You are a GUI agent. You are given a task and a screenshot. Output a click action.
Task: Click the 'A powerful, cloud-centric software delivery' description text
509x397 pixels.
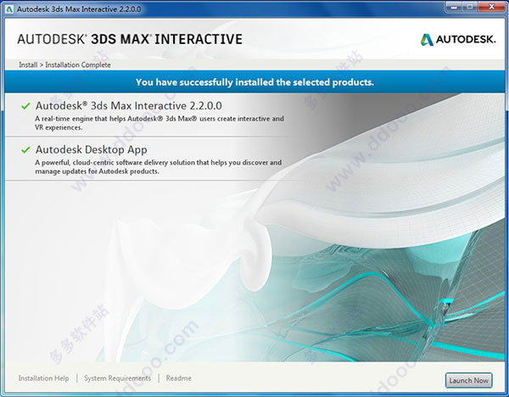158,167
